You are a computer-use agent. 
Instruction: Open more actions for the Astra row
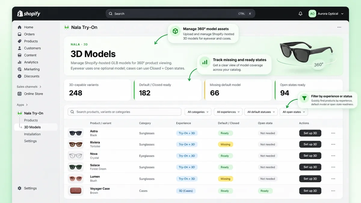tap(333, 133)
